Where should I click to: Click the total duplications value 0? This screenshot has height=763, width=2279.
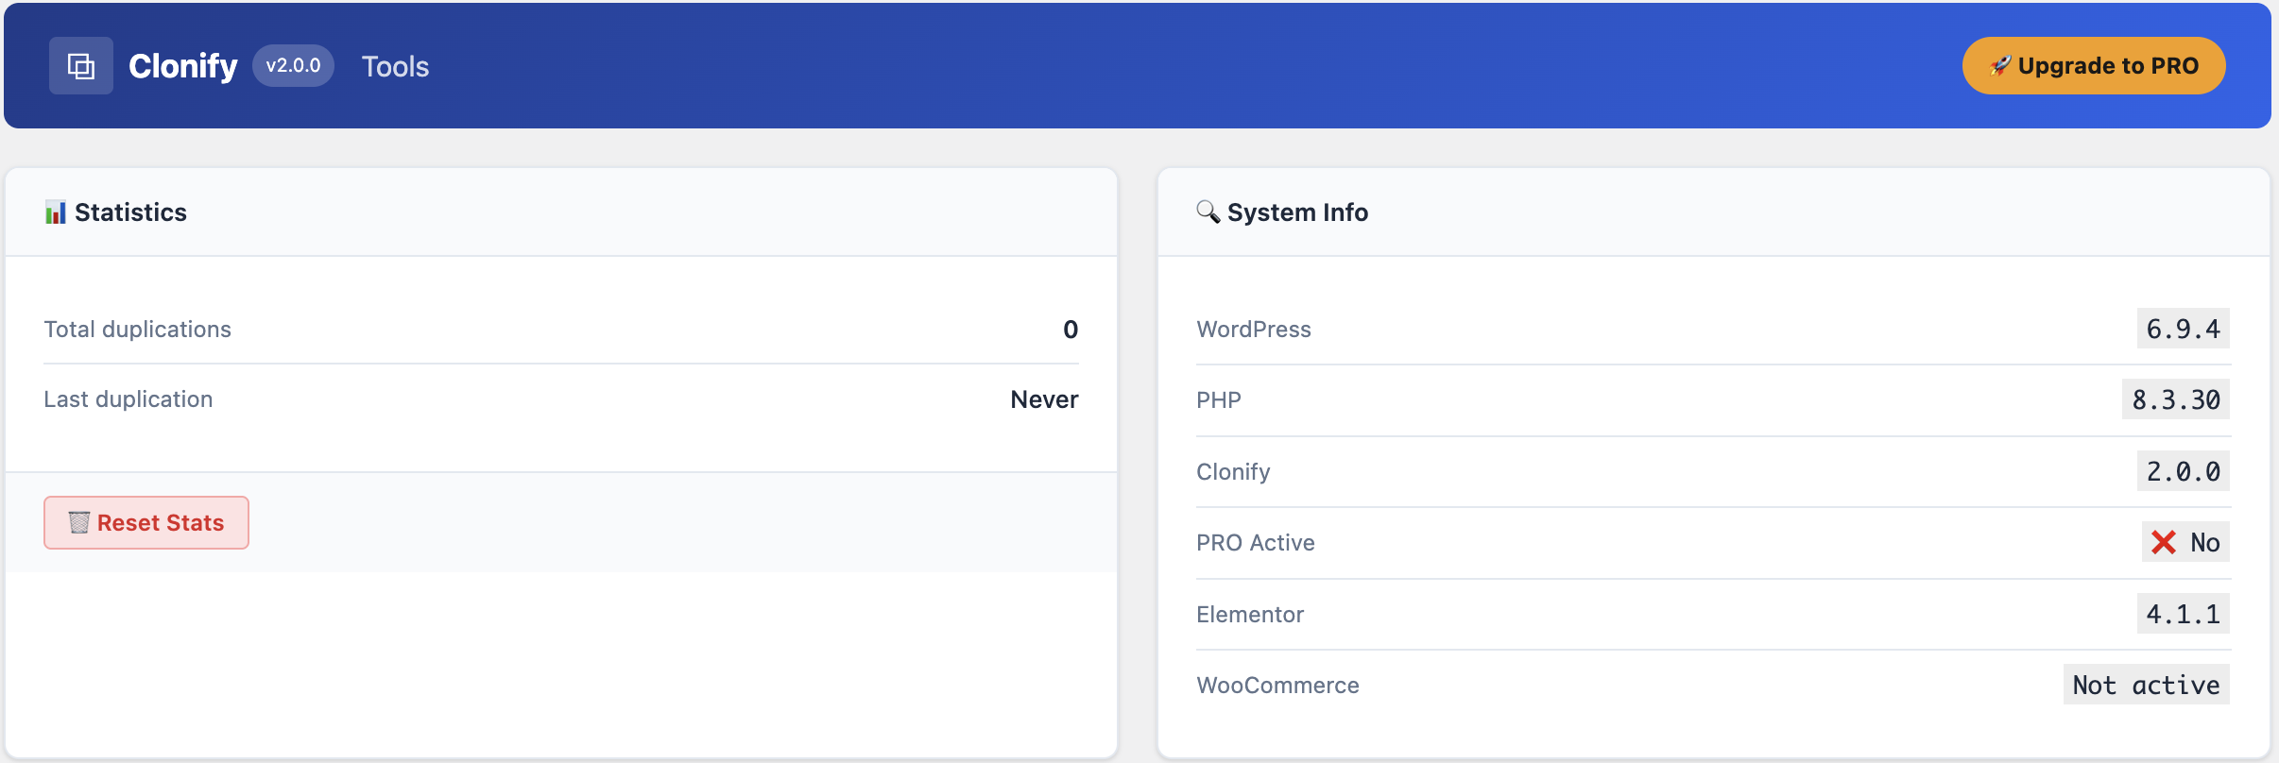[x=1071, y=329]
